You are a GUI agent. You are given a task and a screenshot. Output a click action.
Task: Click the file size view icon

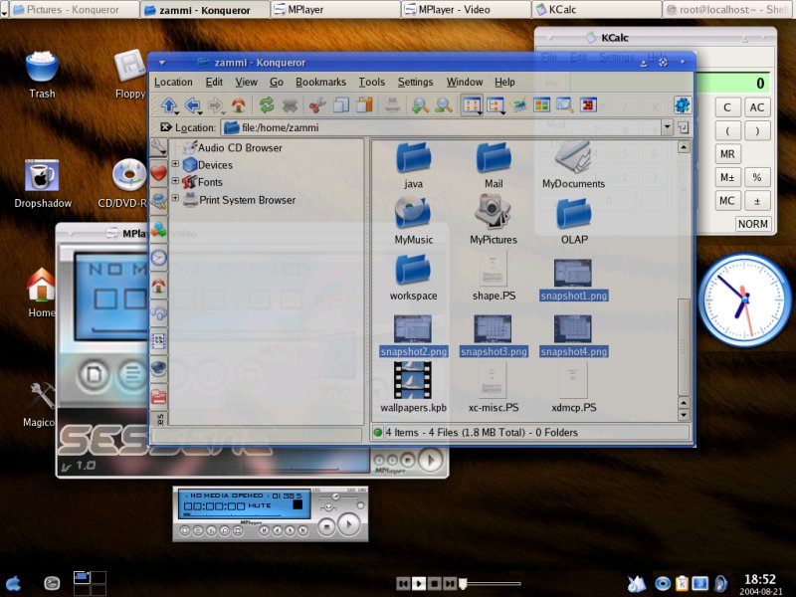[541, 105]
